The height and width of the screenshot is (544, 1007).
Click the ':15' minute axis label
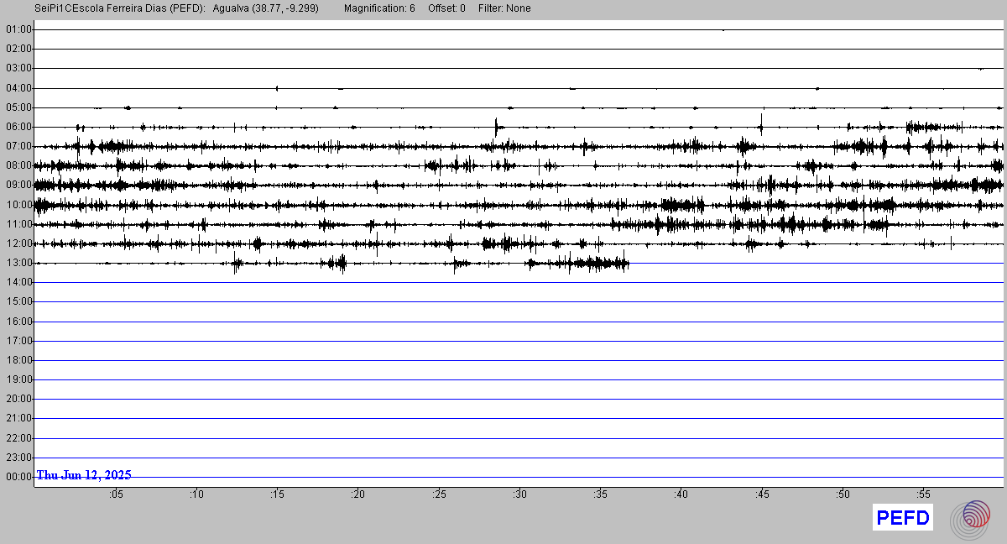pos(277,494)
